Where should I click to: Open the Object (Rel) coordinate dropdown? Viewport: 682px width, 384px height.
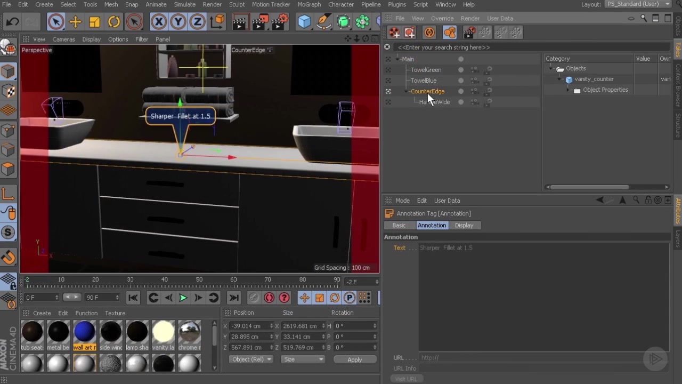point(250,359)
